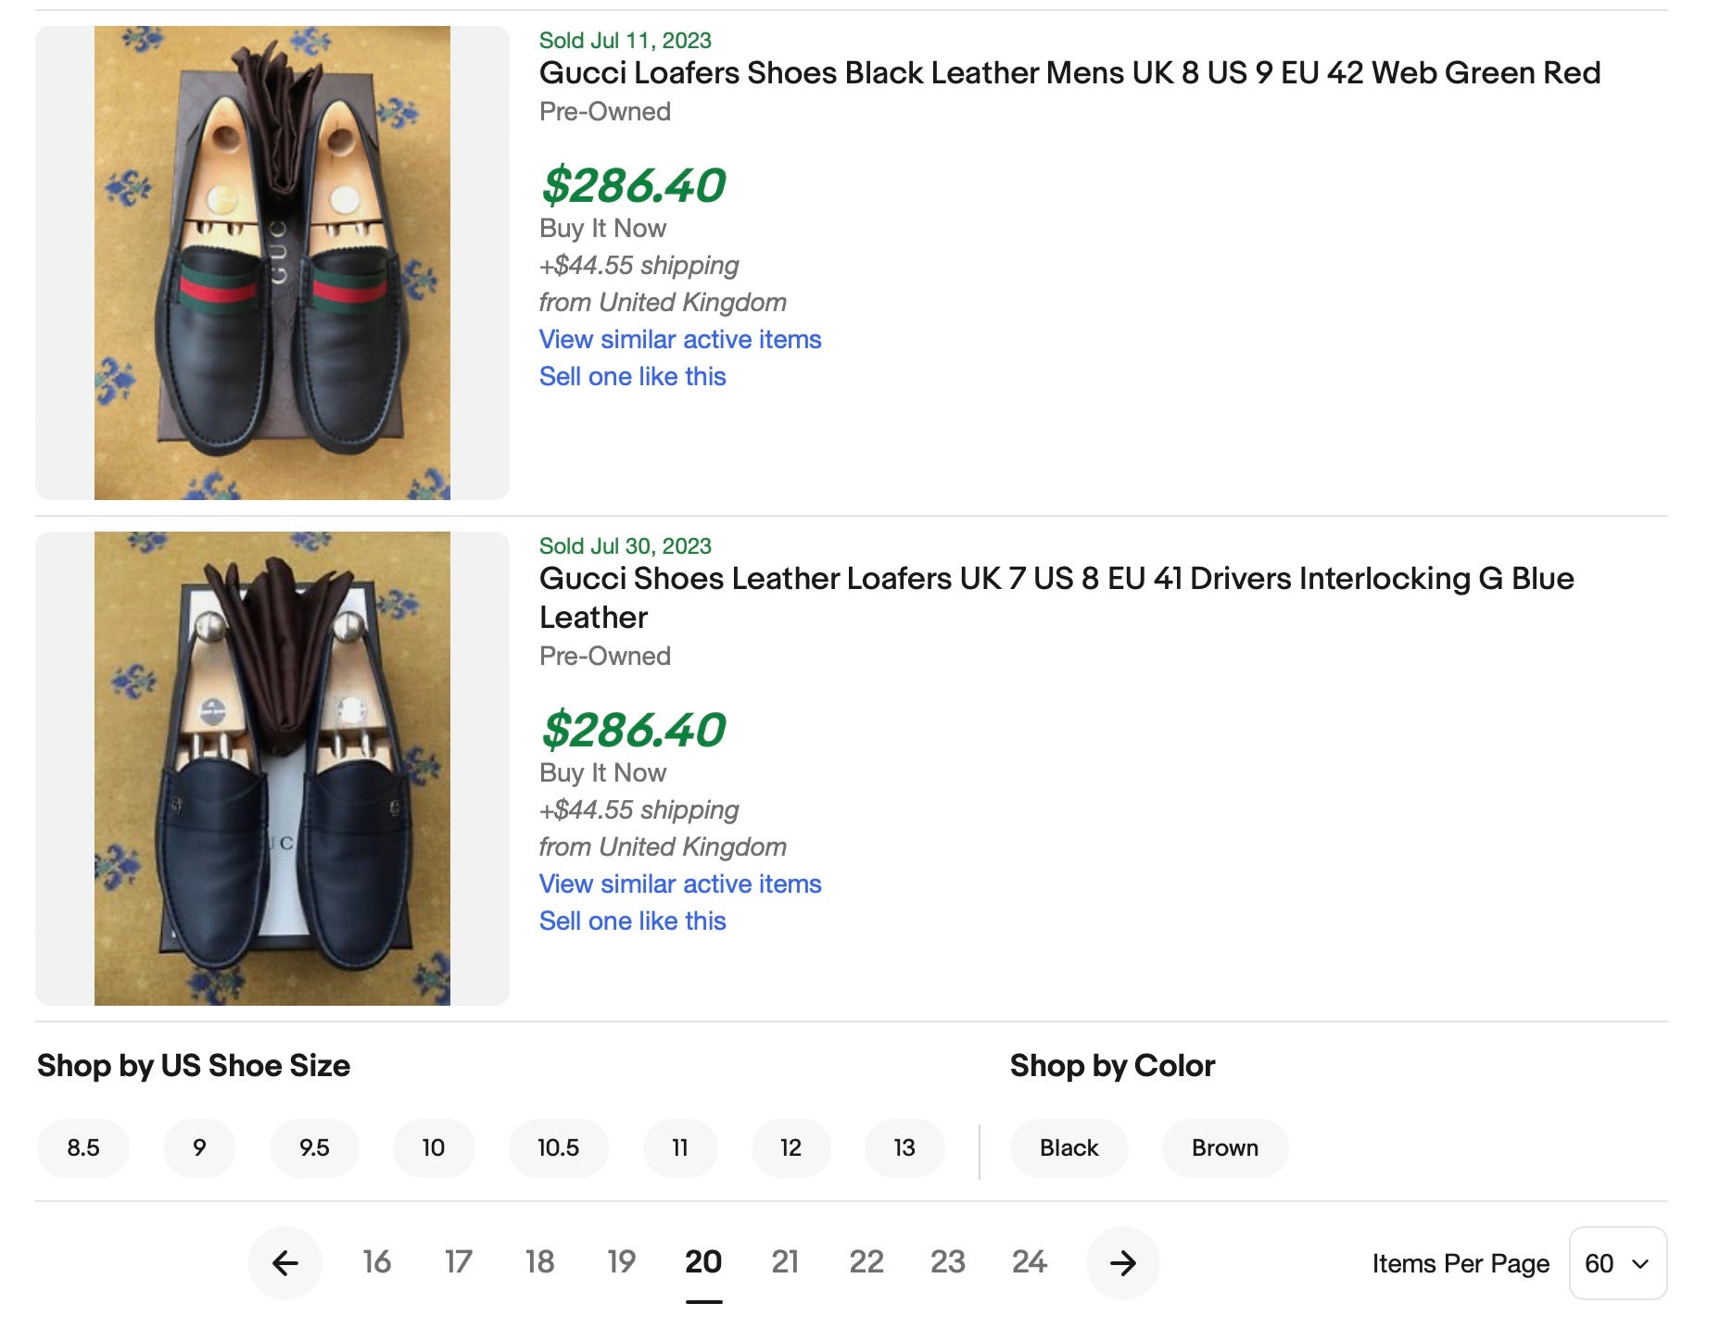1720x1341 pixels.
Task: Open page 17 of results
Action: pos(458,1261)
